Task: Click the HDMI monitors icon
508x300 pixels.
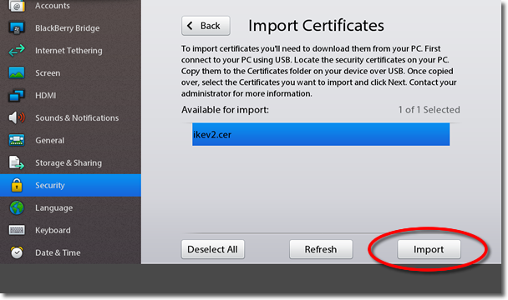Action: click(17, 95)
